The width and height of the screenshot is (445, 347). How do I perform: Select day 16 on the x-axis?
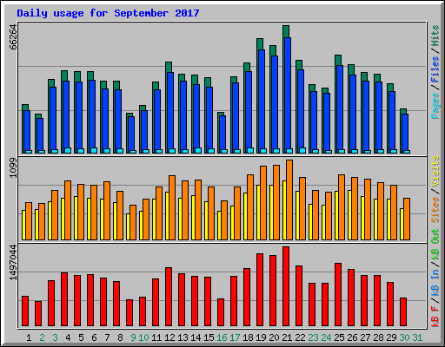click(222, 337)
